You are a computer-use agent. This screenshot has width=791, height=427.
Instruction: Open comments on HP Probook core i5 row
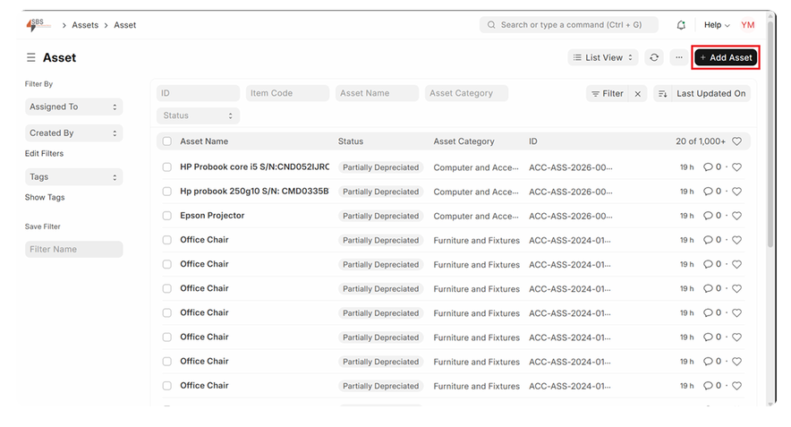[711, 167]
